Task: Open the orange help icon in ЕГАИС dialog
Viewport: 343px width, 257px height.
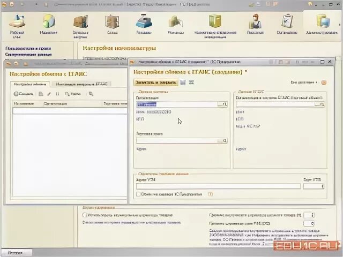Action: click(324, 82)
